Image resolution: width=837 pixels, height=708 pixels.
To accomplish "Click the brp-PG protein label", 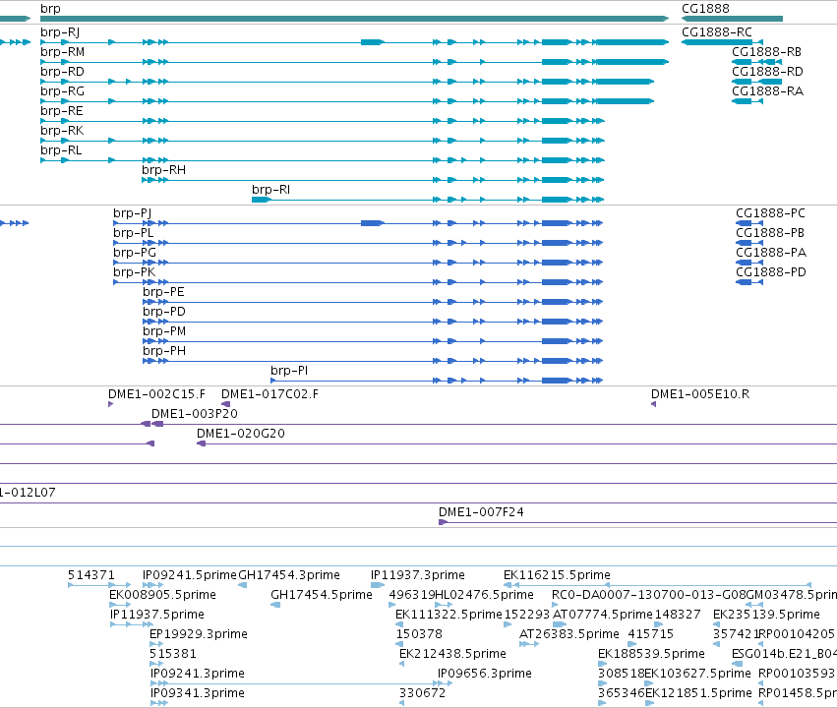I will point(135,253).
